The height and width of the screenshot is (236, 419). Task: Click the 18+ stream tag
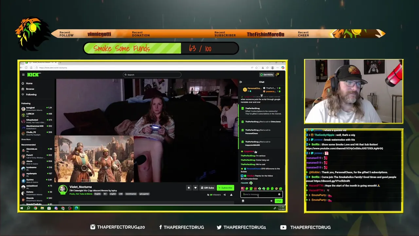click(x=105, y=194)
